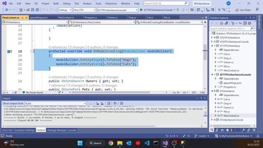Image resolution: width=263 pixels, height=148 pixels.
Task: Click EntityFrameworkInheritance repository in status bar
Action: [233, 136]
